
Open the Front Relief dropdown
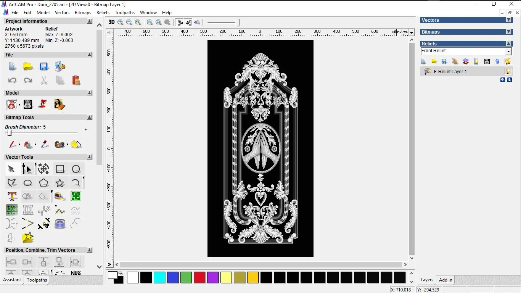pyautogui.click(x=508, y=52)
